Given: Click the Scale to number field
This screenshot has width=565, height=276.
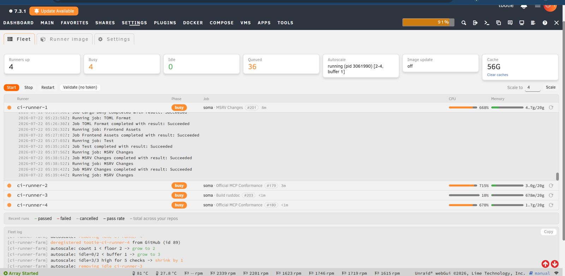Looking at the screenshot, I should [533, 88].
